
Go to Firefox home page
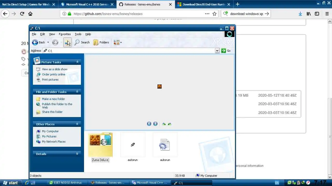pyautogui.click(x=30, y=14)
